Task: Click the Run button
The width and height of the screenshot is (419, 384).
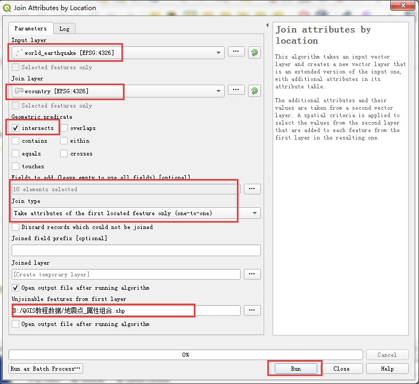Action: click(296, 369)
